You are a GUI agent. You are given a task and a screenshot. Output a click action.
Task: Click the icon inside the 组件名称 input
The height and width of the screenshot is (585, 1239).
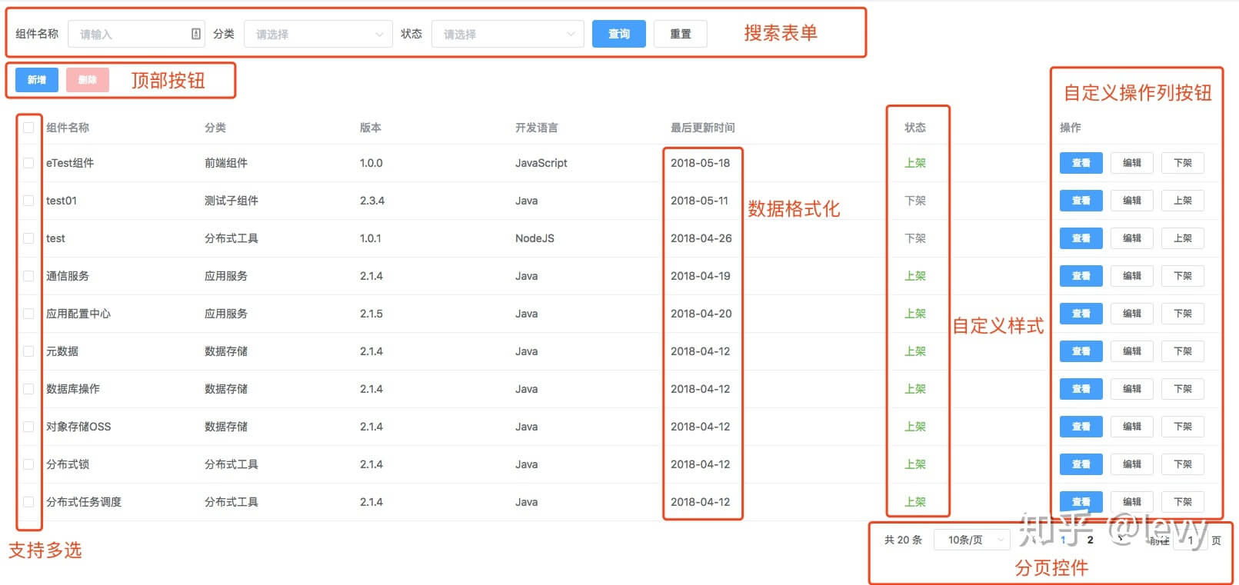tap(196, 34)
